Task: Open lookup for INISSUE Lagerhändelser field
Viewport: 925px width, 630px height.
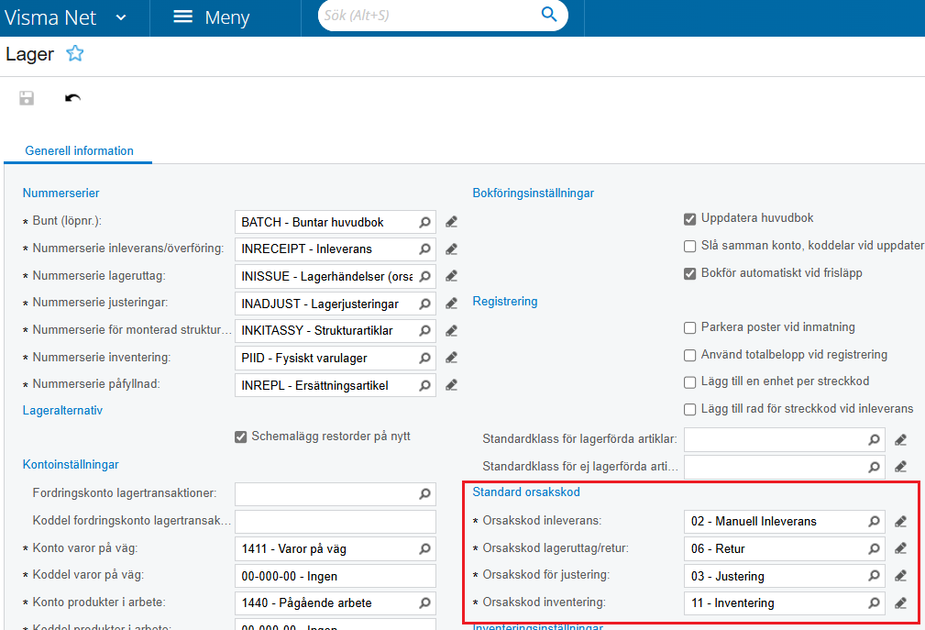Action: click(x=424, y=276)
